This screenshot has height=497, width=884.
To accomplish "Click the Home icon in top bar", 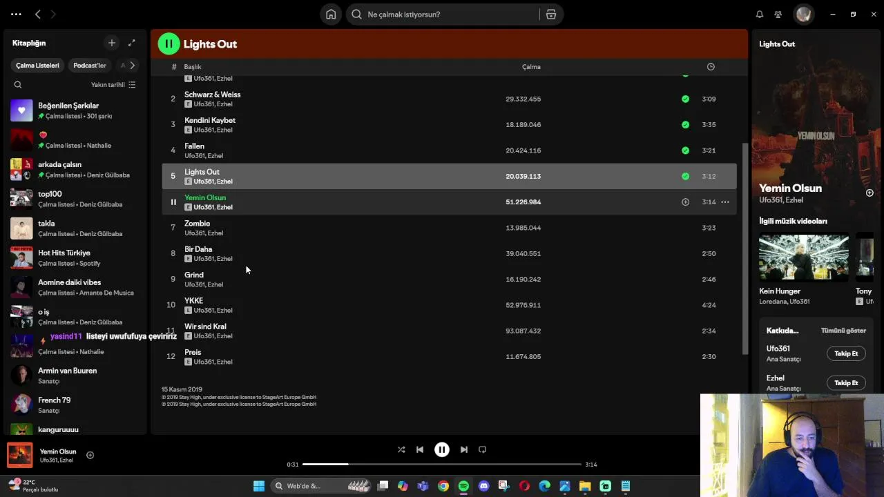I will [331, 14].
